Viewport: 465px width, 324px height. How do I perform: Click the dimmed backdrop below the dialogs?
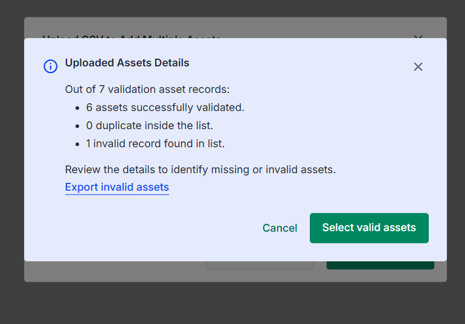232,303
